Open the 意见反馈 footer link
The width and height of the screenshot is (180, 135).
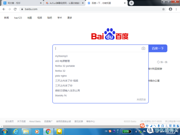point(79,121)
